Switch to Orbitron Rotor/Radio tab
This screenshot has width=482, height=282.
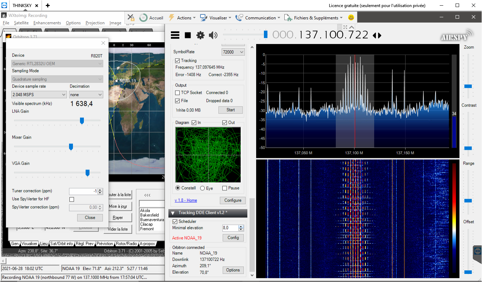(x=126, y=244)
